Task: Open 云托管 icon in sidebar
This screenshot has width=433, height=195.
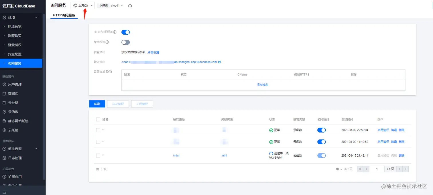Action: [4, 130]
